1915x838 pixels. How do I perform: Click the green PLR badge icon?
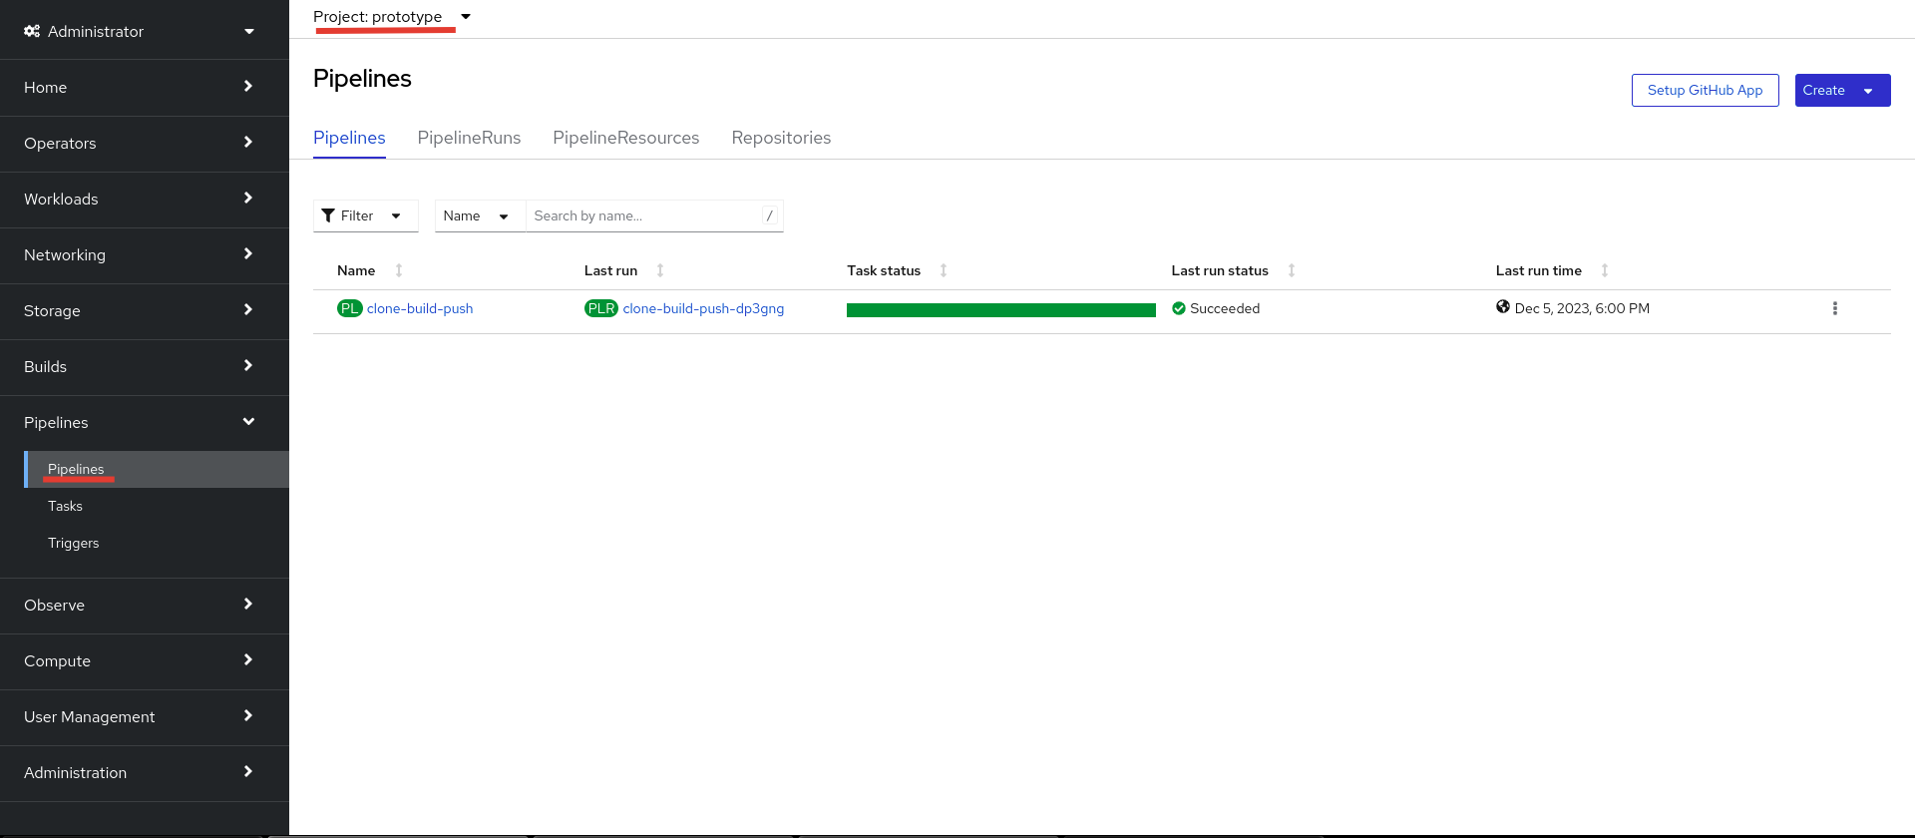[x=600, y=308]
